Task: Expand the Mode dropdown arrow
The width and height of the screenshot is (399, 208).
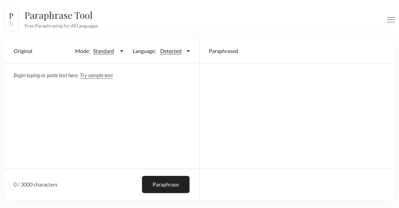Action: pos(122,51)
